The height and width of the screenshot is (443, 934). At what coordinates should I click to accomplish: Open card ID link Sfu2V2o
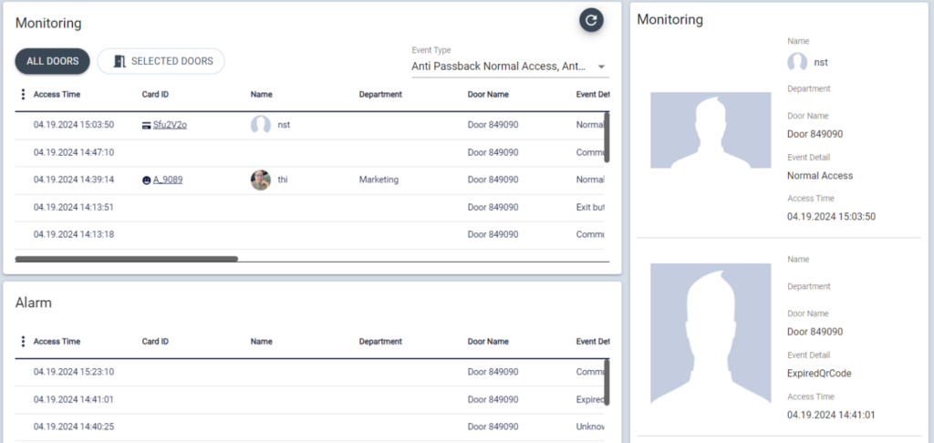coord(170,125)
